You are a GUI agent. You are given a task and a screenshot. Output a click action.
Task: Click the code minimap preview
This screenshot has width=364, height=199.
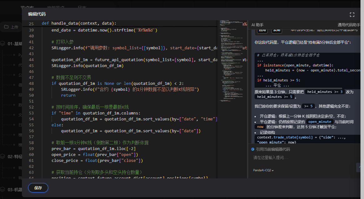coord(232,61)
